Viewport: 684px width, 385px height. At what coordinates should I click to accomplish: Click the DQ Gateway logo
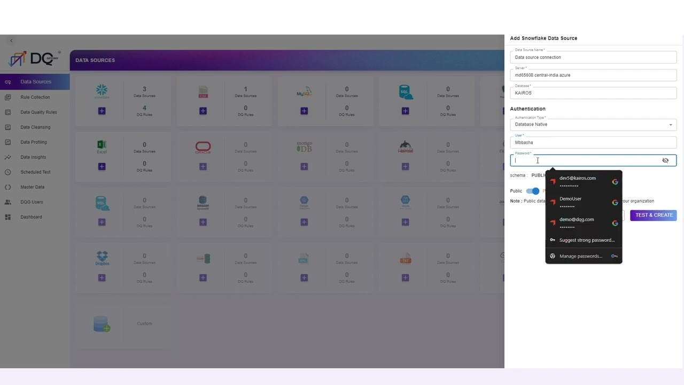tap(35, 58)
